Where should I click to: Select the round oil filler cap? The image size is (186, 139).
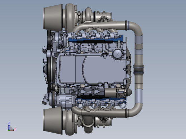pyautogui.click(x=118, y=54)
